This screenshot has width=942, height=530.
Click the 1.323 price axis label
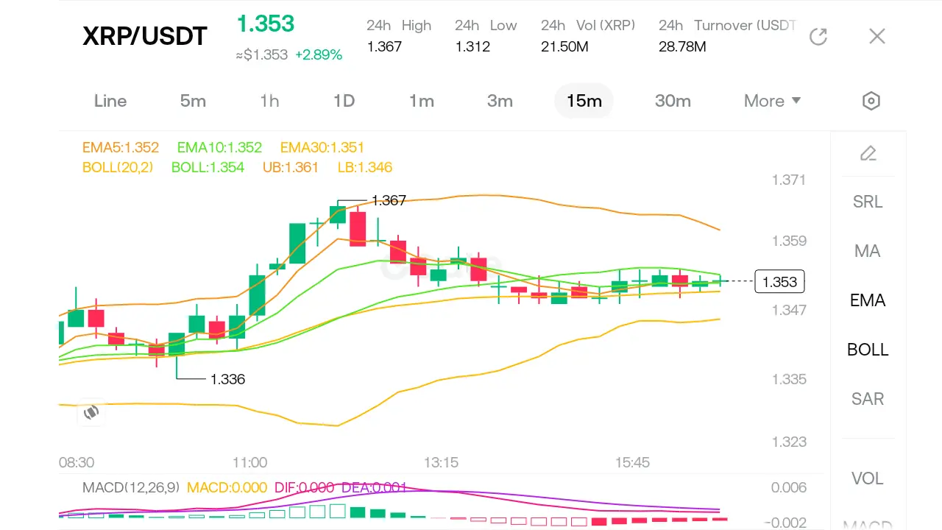click(x=789, y=442)
